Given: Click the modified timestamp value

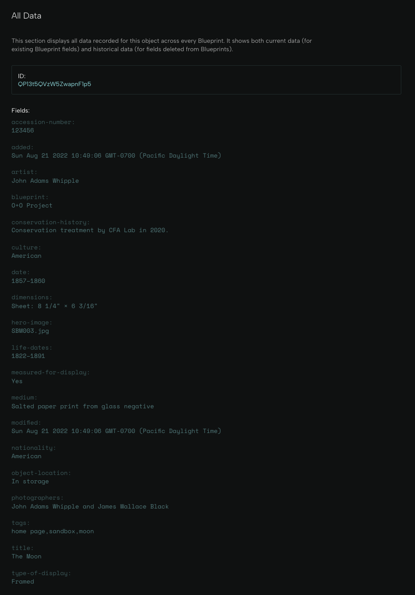Looking at the screenshot, I should pyautogui.click(x=116, y=431).
